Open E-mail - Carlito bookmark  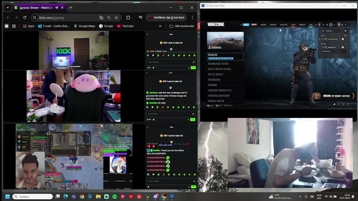pyautogui.click(x=54, y=26)
